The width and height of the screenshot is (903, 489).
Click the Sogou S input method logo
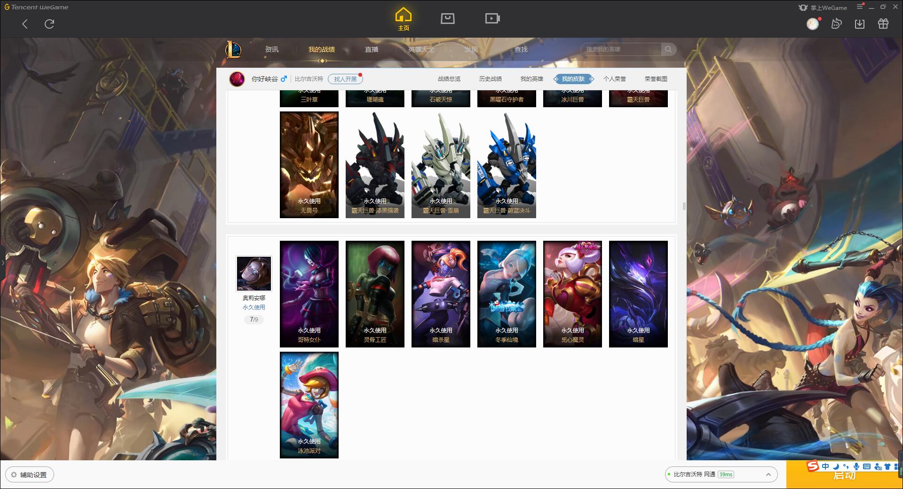[x=813, y=466]
